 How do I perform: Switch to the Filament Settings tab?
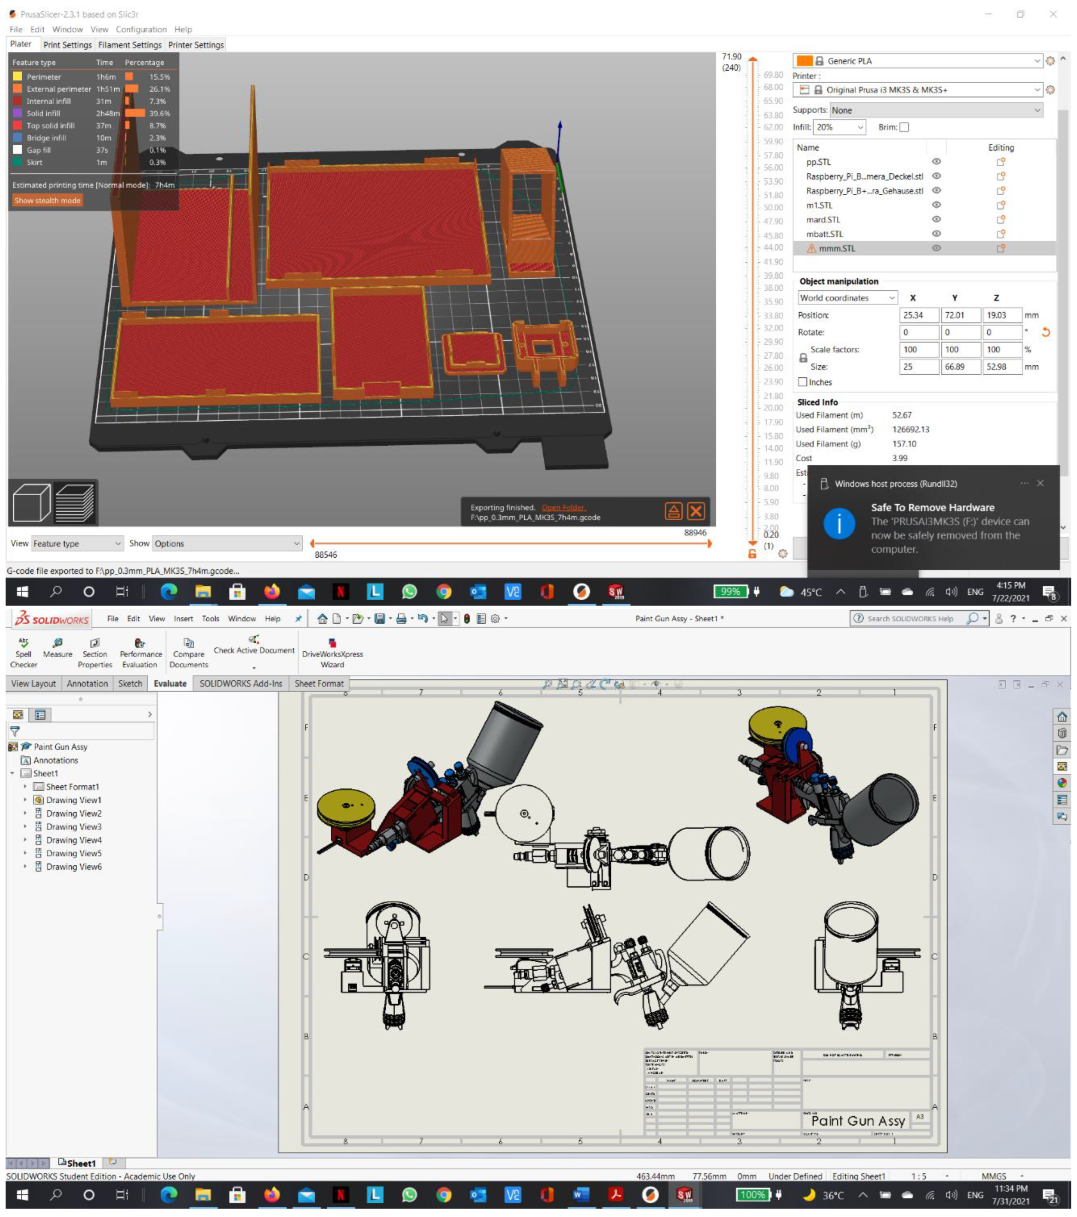(130, 45)
